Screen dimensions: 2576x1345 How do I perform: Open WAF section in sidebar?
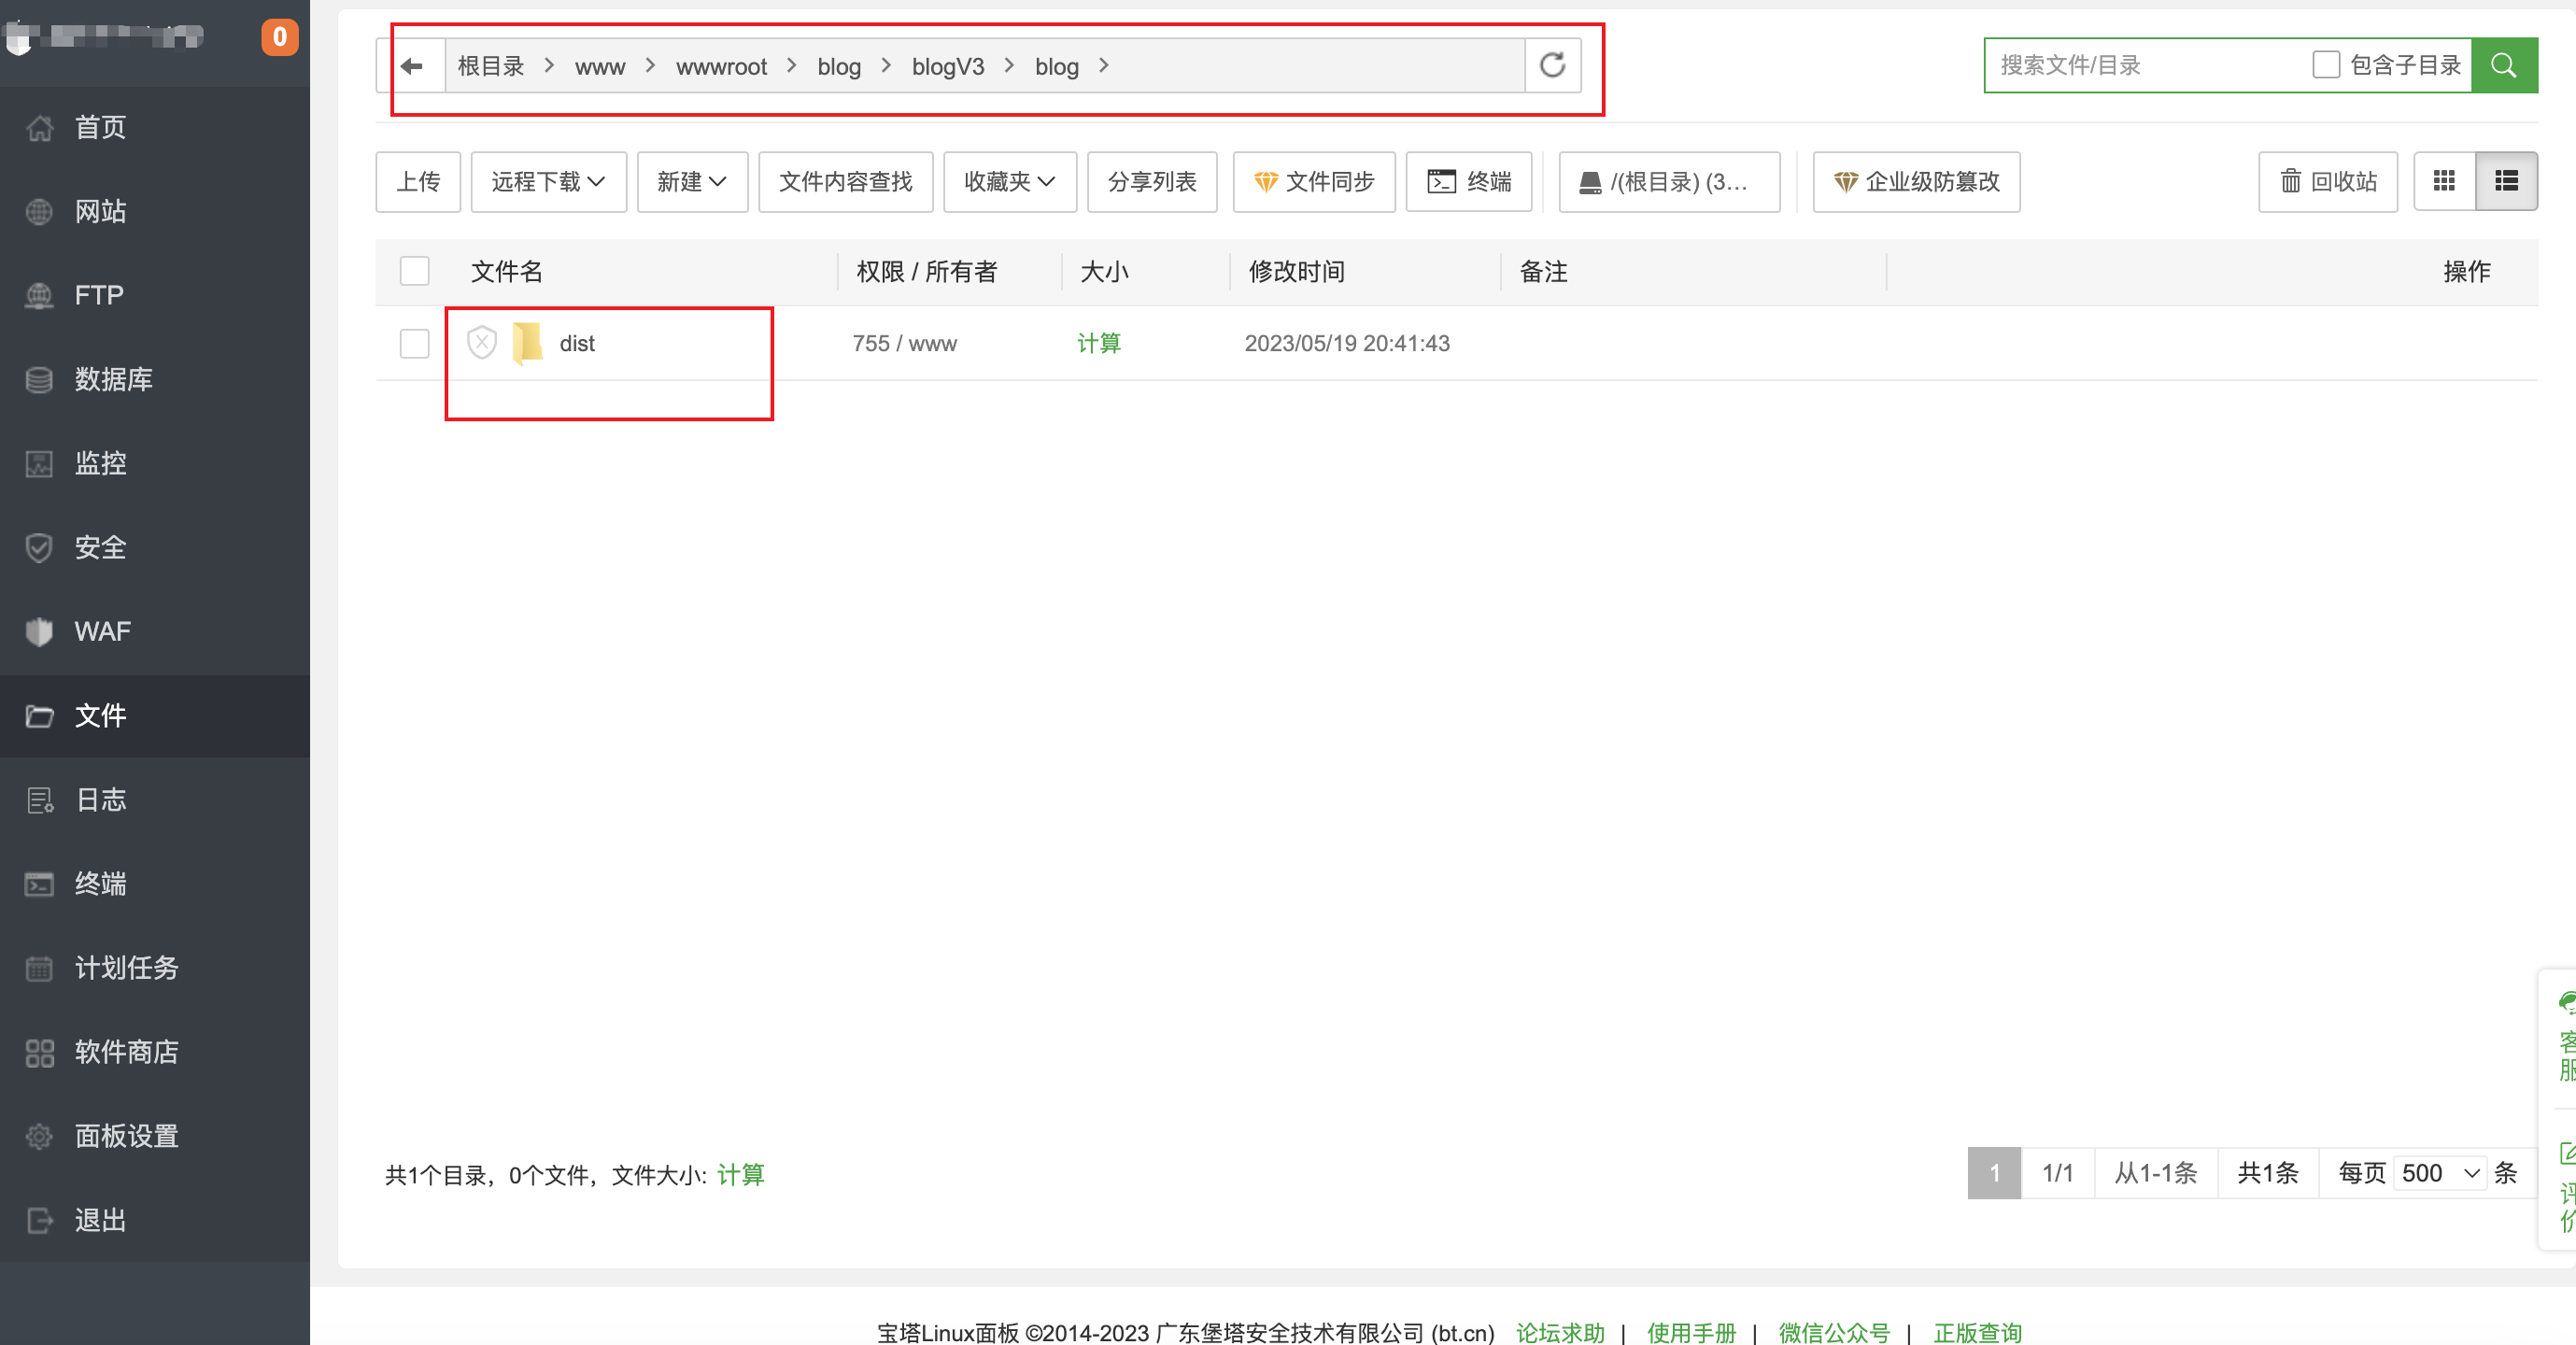155,632
